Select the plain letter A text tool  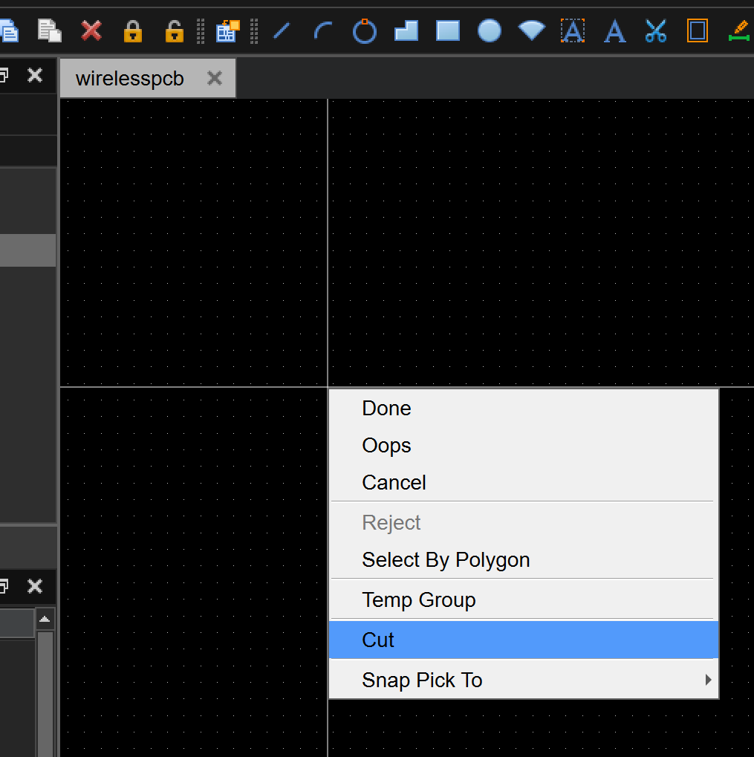614,31
